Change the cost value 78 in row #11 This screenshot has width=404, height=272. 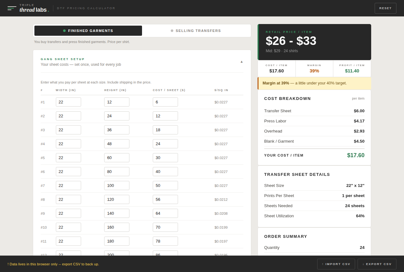(x=165, y=241)
